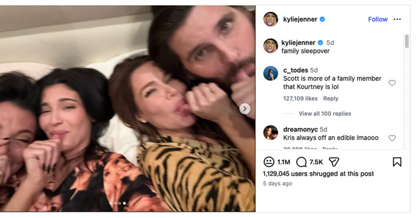Click the comments scrollbar thumb
This screenshot has height=218, width=416.
pyautogui.click(x=407, y=41)
